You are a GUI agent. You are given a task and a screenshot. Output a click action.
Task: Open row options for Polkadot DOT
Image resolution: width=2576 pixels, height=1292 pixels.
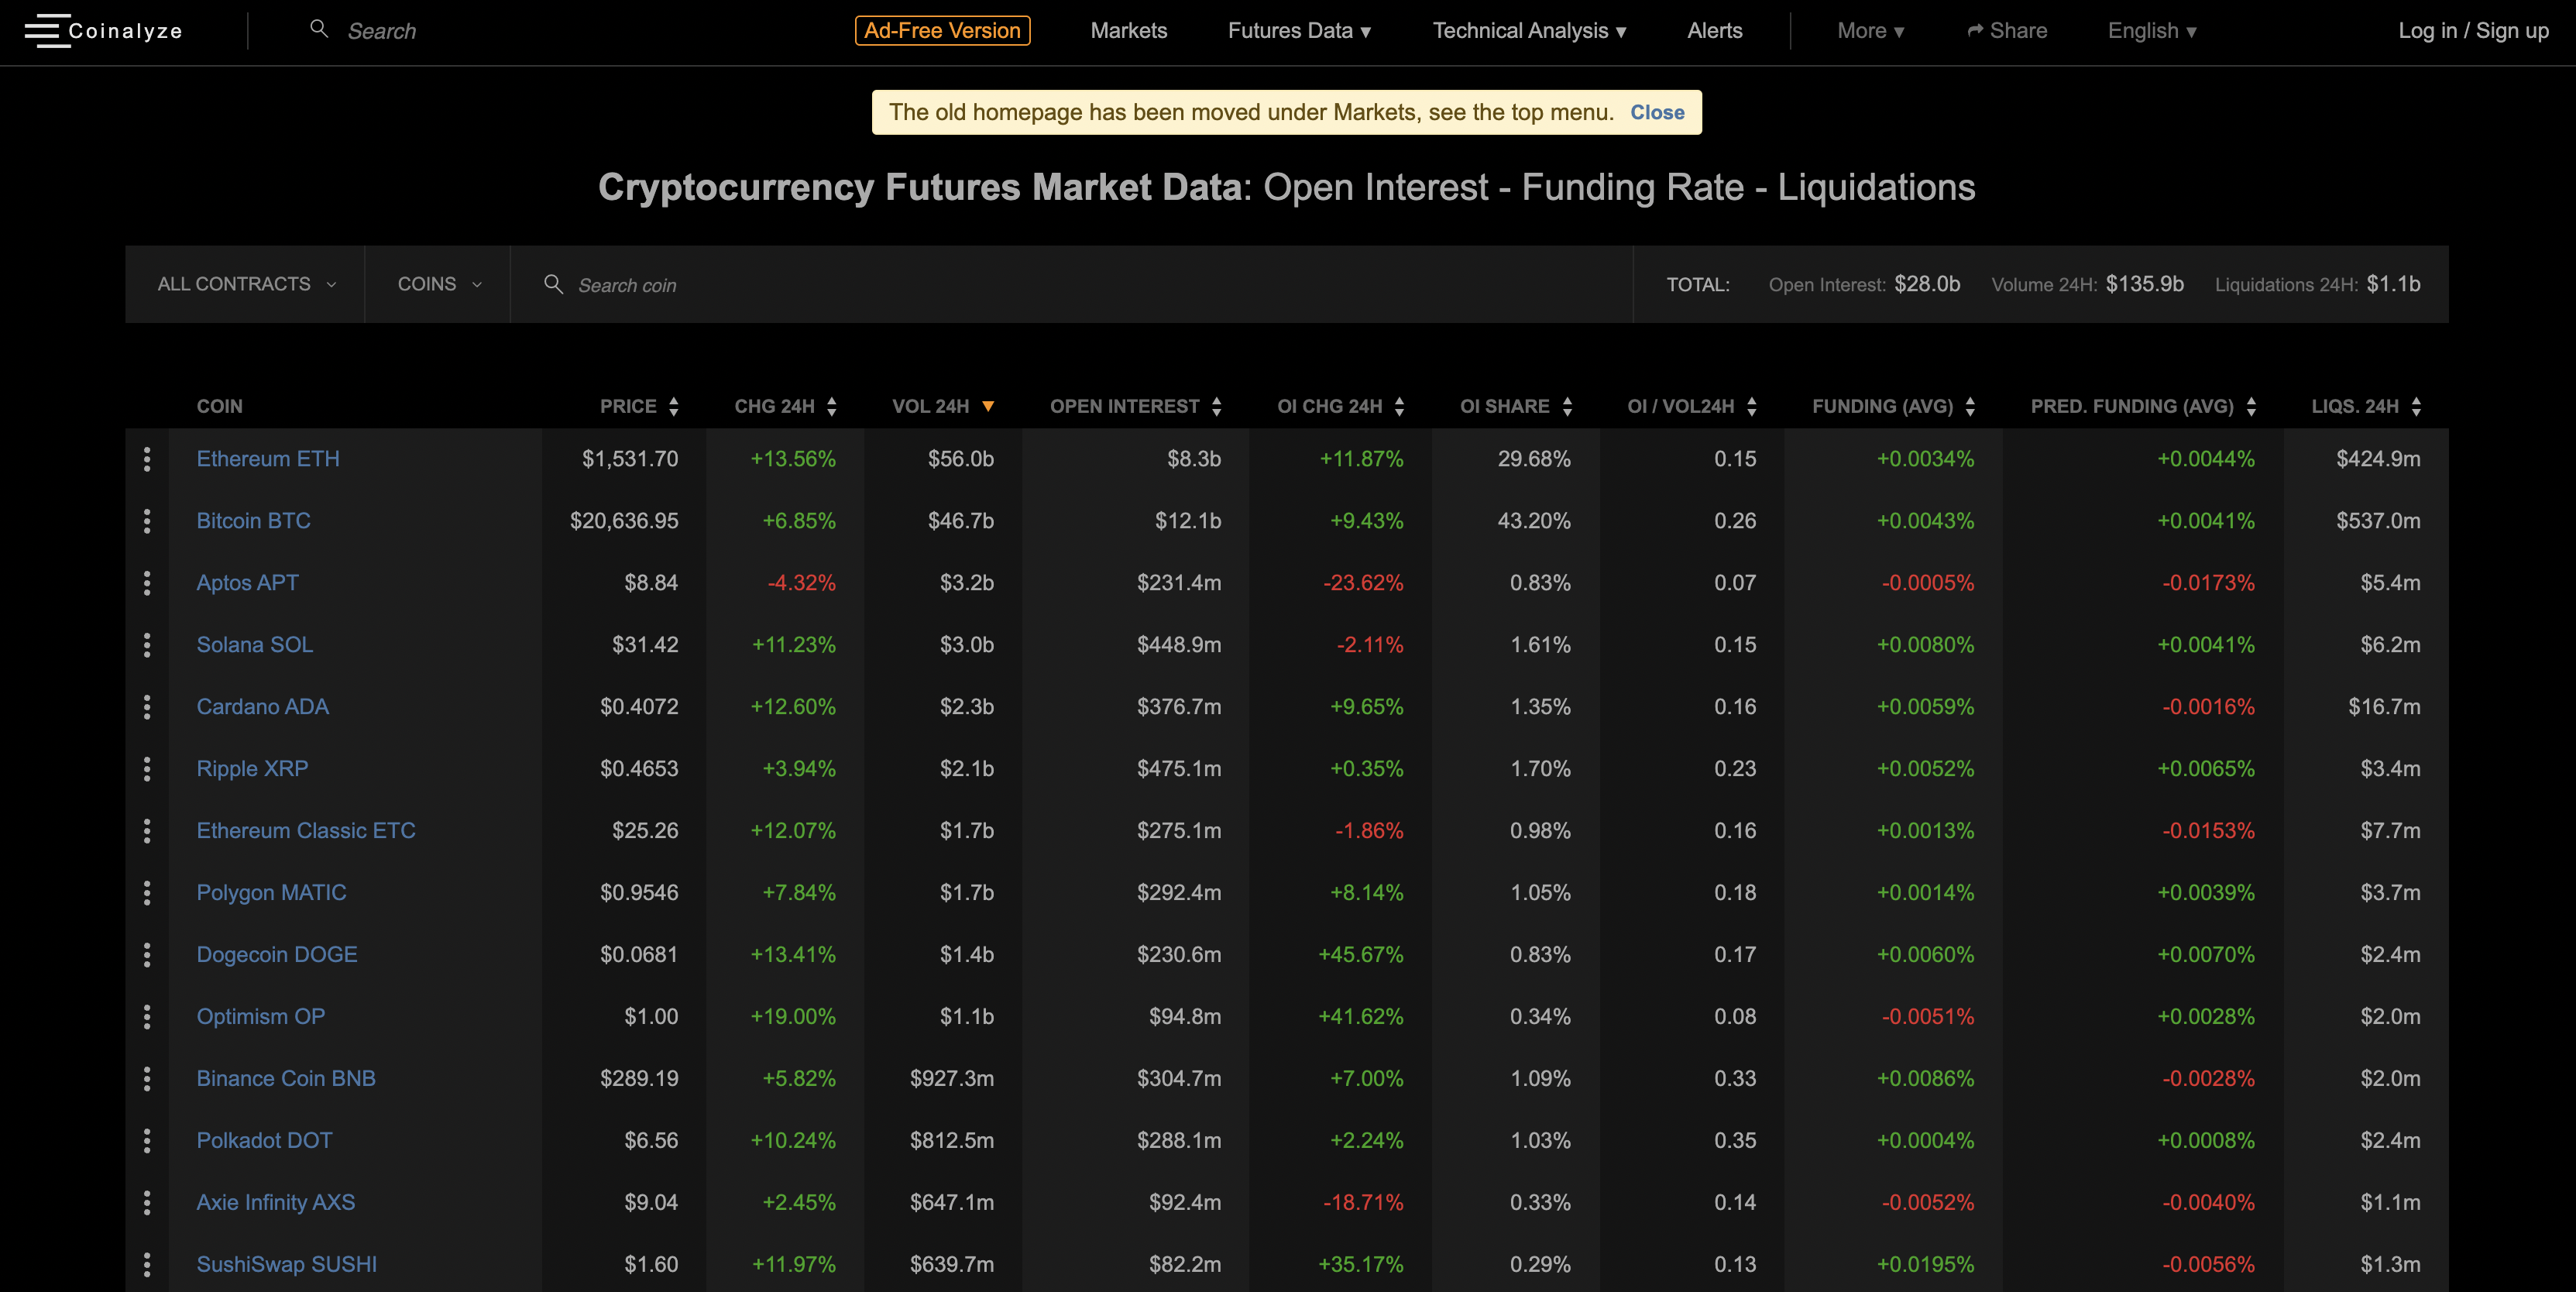pyautogui.click(x=147, y=1141)
